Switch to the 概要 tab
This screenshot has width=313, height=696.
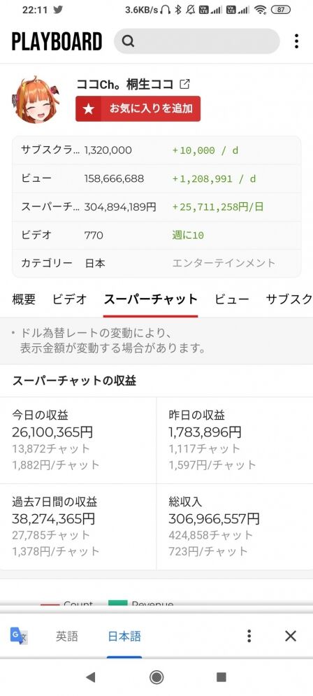[24, 299]
